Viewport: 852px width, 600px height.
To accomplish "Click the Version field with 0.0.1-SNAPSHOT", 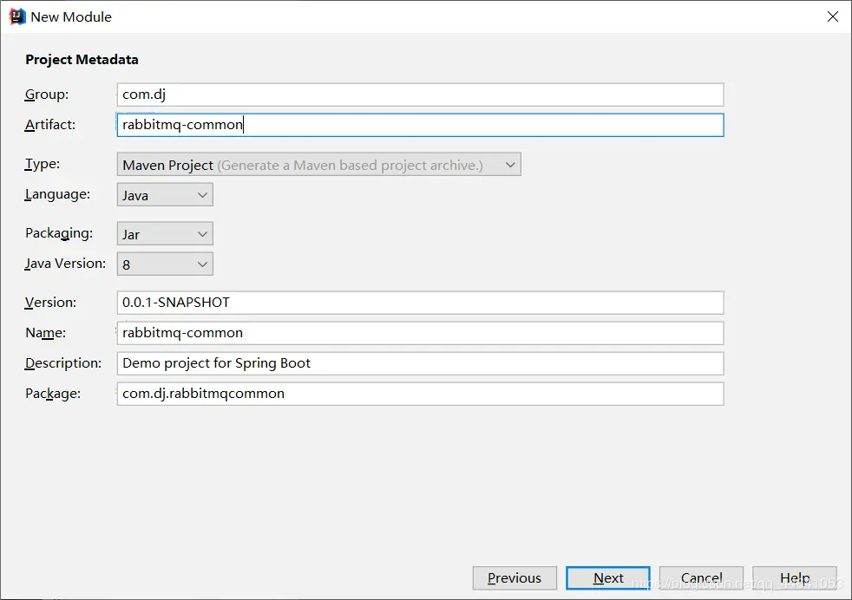I will click(x=420, y=303).
